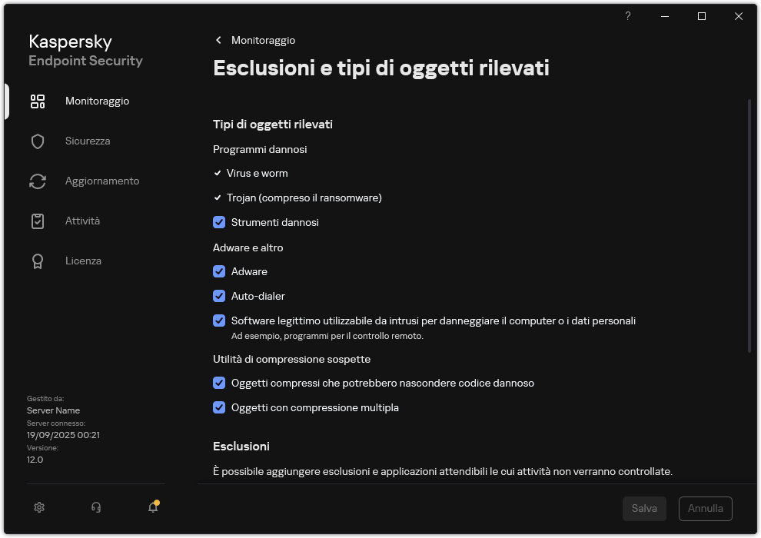The width and height of the screenshot is (761, 538).
Task: Open the help question mark
Action: tap(627, 16)
